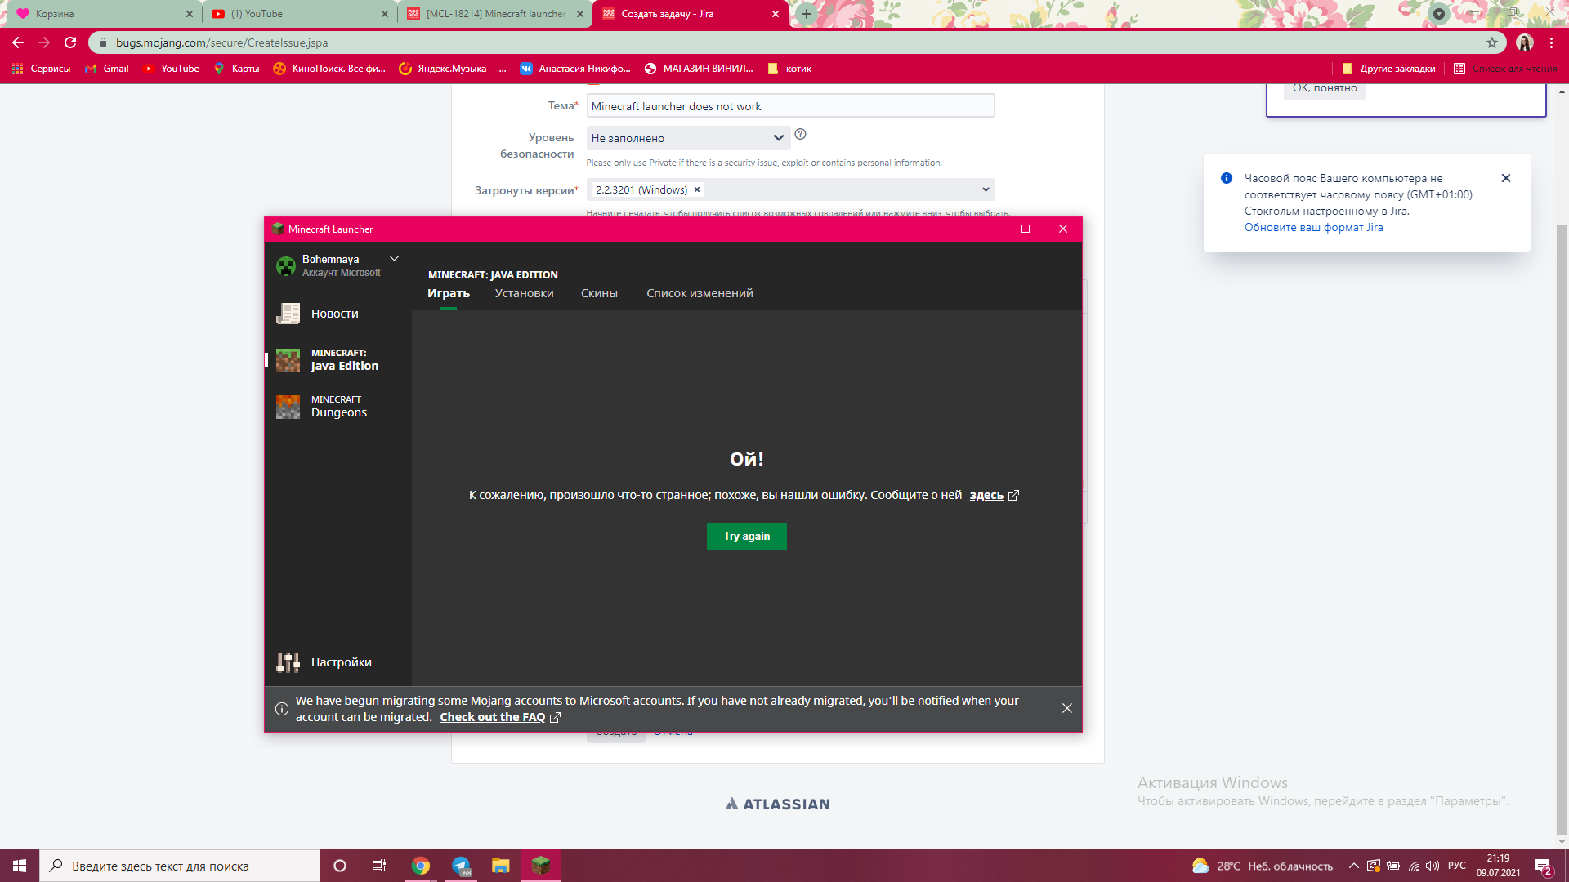Open the Новости section in the launcher sidebar

click(334, 314)
